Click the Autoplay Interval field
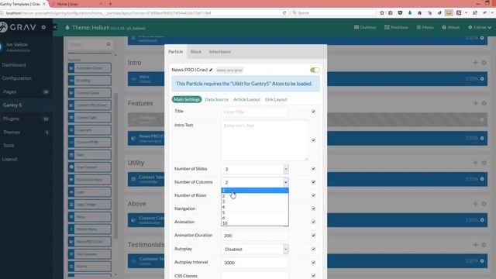Screen dimensions: 496x279 click(x=255, y=263)
